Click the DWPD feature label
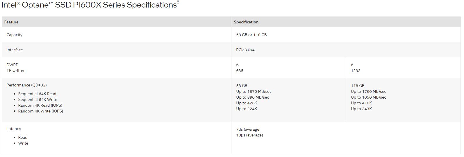The image size is (464, 157). coord(13,65)
